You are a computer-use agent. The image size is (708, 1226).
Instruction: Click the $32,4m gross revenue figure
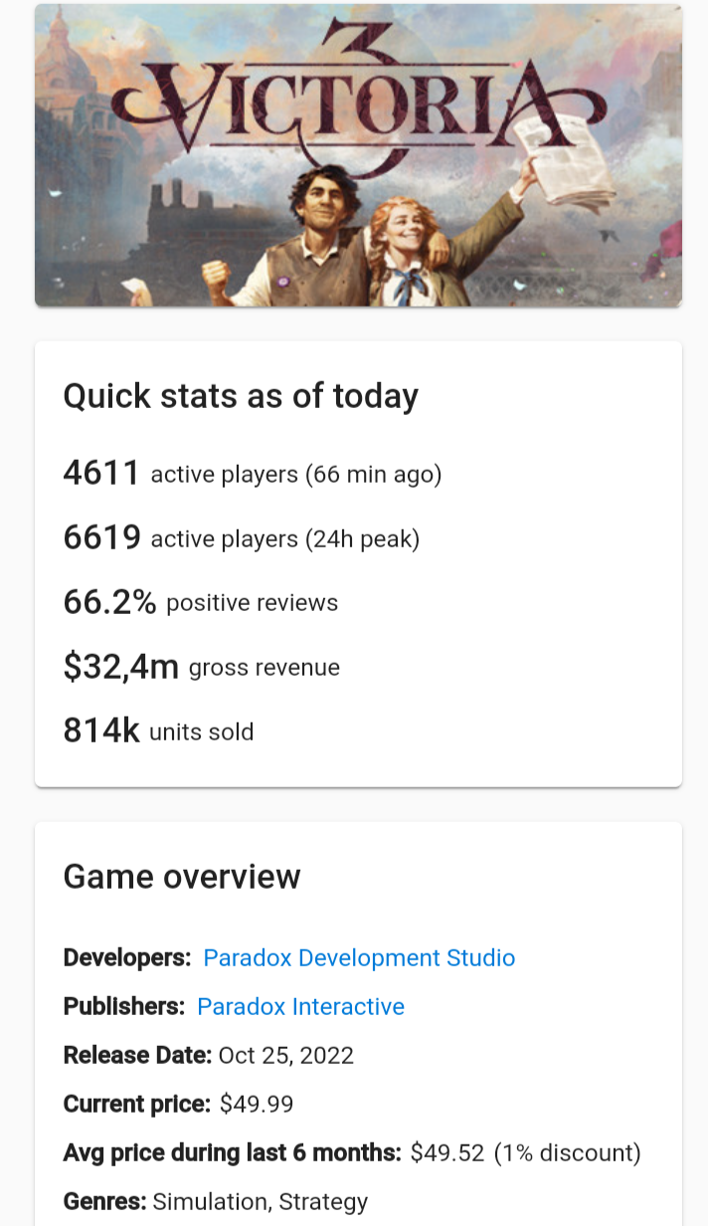(120, 667)
